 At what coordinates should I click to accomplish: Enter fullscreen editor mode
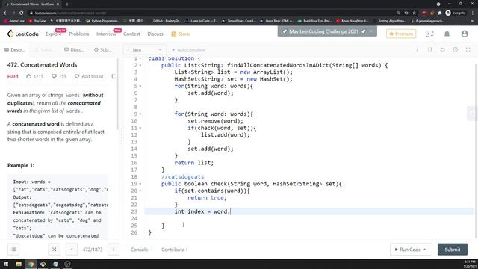(468, 50)
